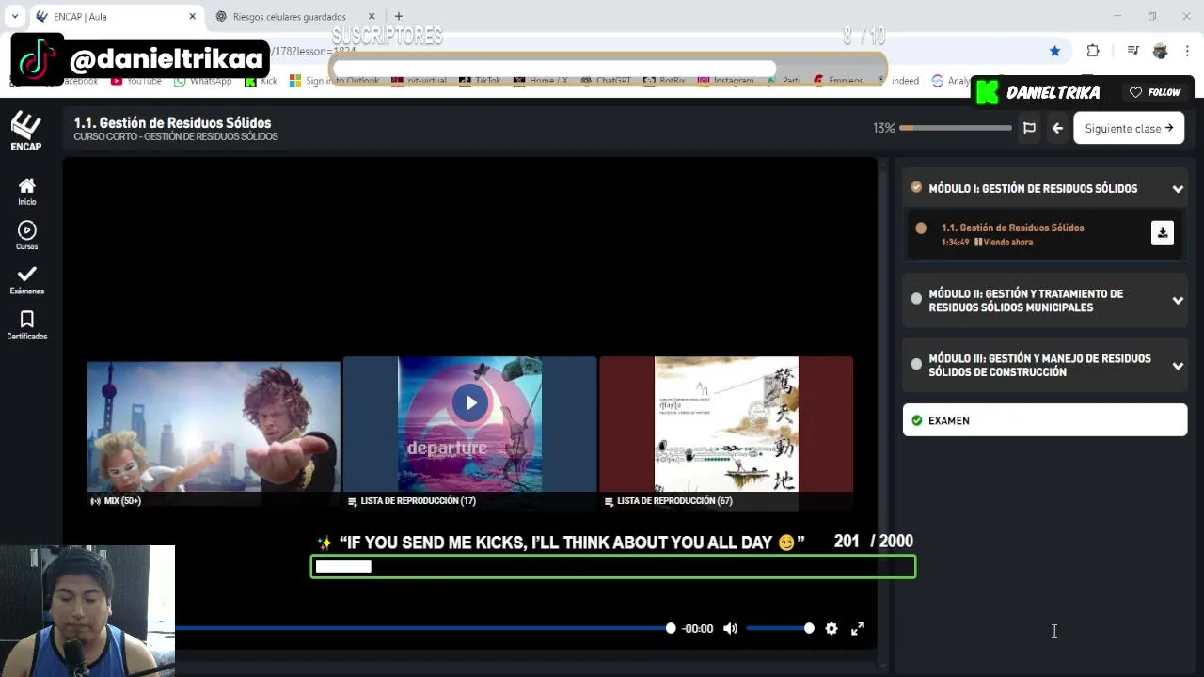1204x677 pixels.
Task: Click the bookmark star in the address bar
Action: (x=1054, y=51)
